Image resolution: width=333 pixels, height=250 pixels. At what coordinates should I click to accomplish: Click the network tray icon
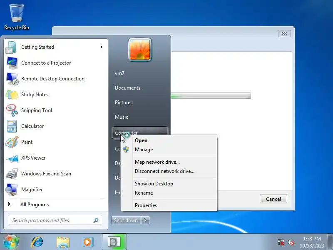coord(281,242)
